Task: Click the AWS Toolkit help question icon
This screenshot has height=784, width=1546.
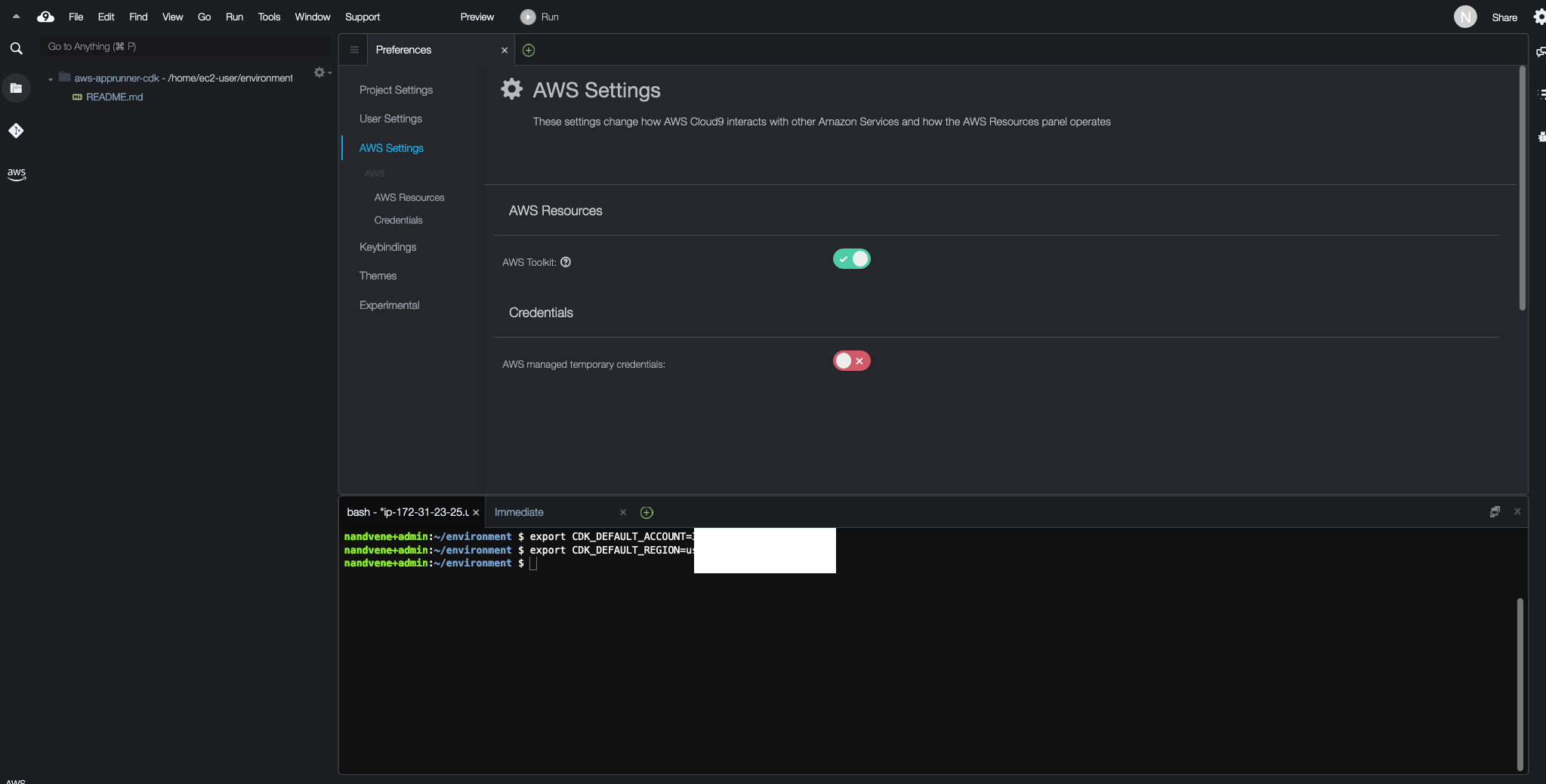Action: click(x=566, y=262)
